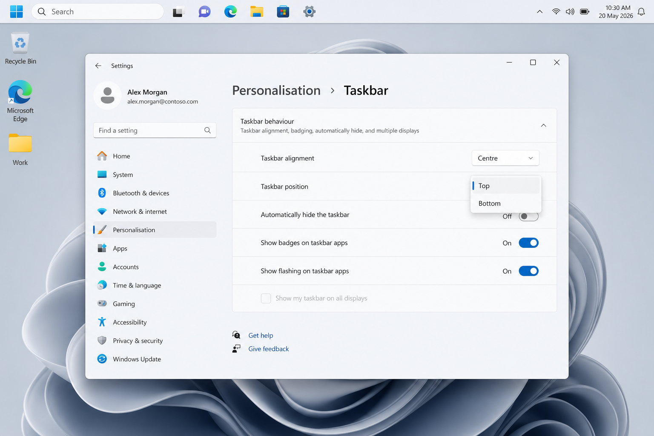The height and width of the screenshot is (436, 654).
Task: Open Accounts settings
Action: (155, 267)
